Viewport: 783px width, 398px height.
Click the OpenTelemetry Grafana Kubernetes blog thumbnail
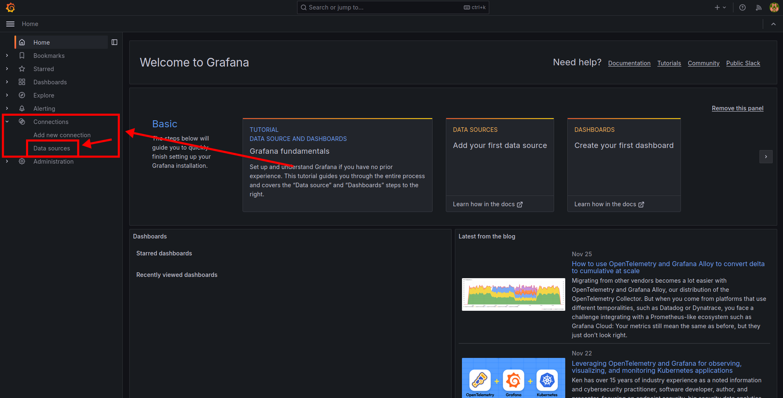point(514,378)
